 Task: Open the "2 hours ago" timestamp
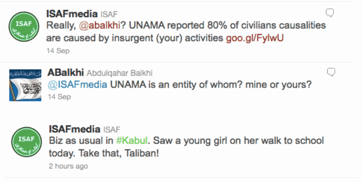(x=67, y=166)
